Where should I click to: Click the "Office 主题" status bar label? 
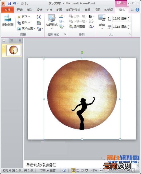click(48, 170)
